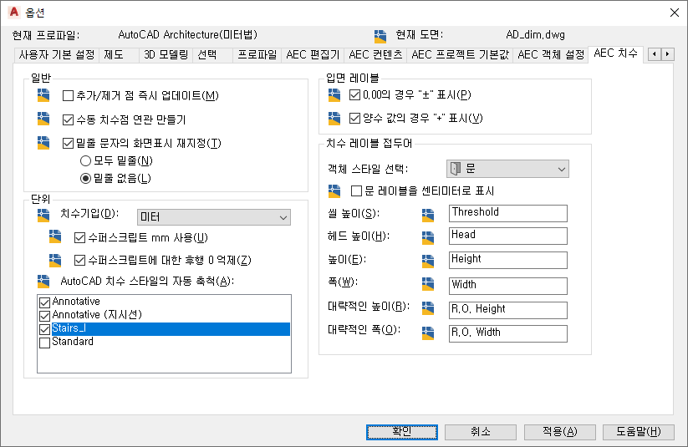Open 객체 스타일 선택 dropdown showing 문
This screenshot has width=688, height=447.
[x=507, y=169]
